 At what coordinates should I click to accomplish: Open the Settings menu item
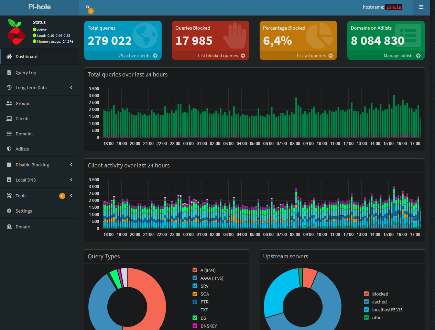(40, 211)
